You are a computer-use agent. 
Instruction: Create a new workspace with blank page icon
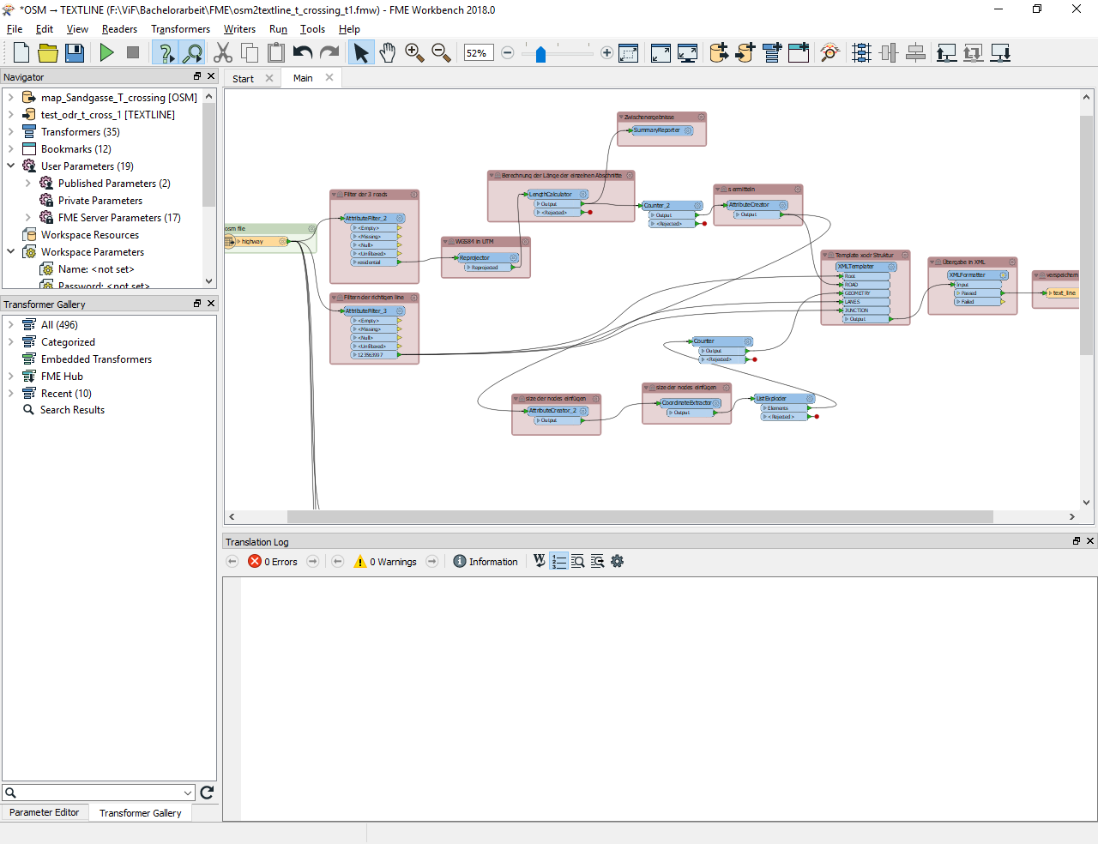click(x=21, y=53)
